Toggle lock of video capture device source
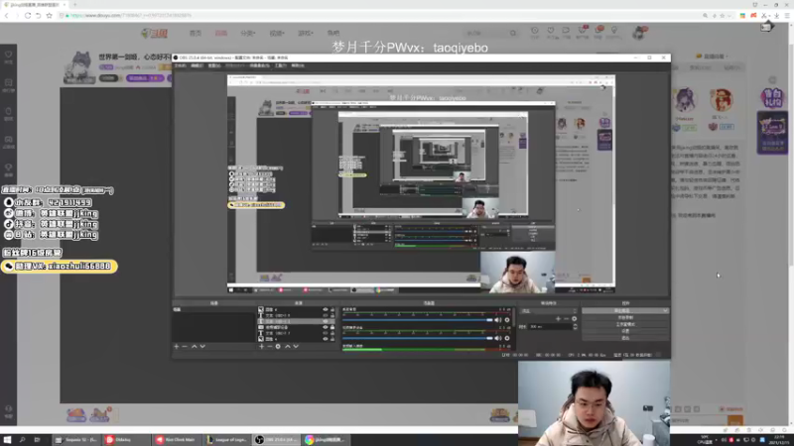This screenshot has height=446, width=794. point(332,327)
